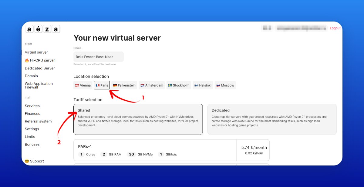Open the Referral system page
Screen dimensions: 364x187
[38, 121]
